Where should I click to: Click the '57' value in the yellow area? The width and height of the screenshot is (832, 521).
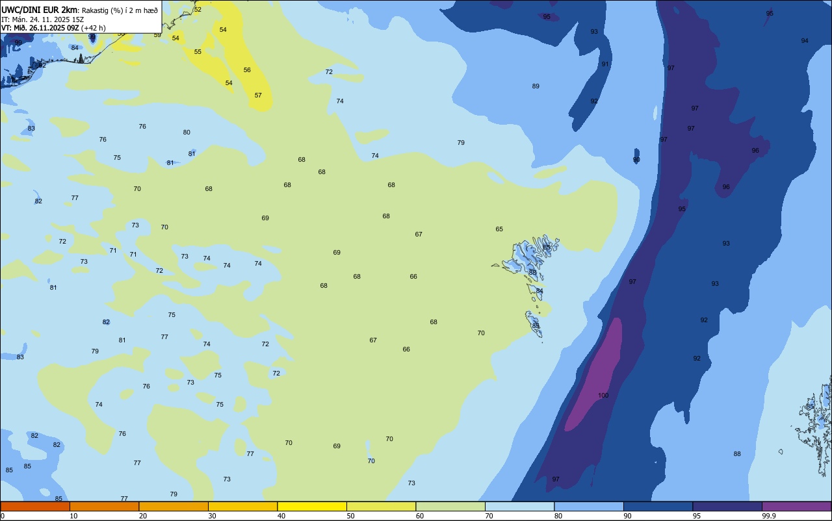coord(258,95)
